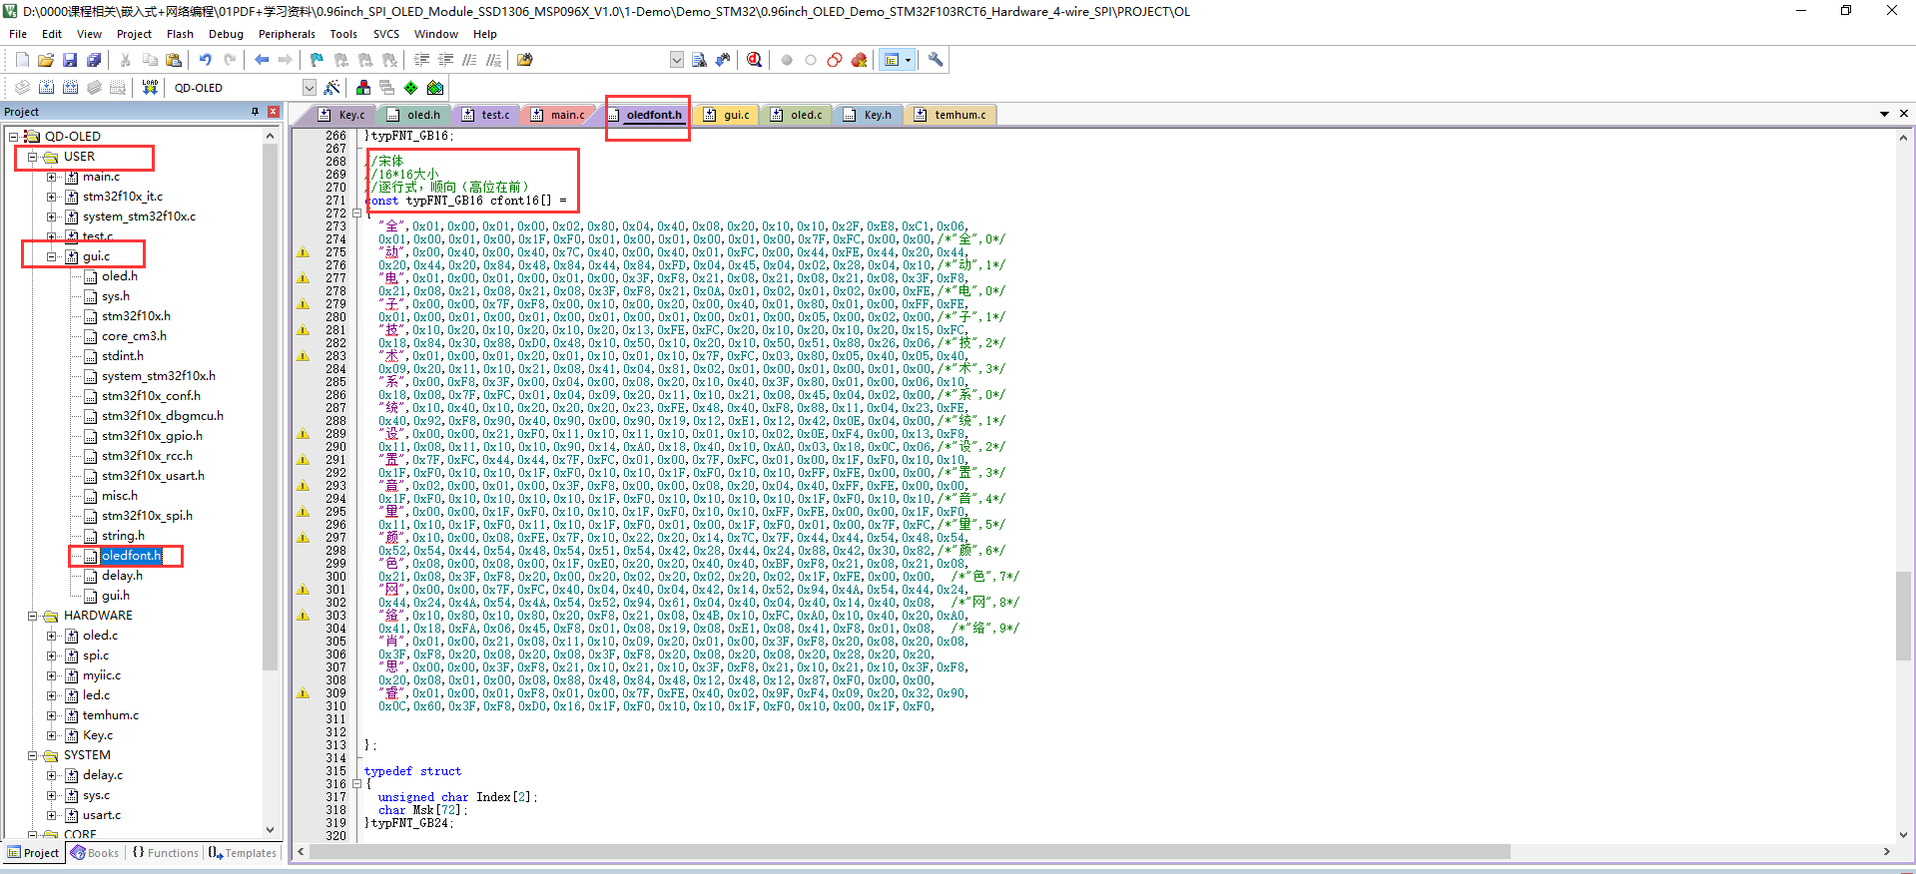
Task: Undo the last edit with the Undo arrow
Action: point(206,60)
